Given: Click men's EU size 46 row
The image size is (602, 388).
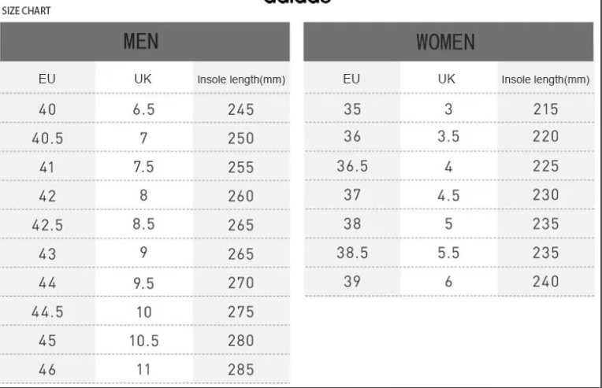Looking at the screenshot, I should coord(145,370).
